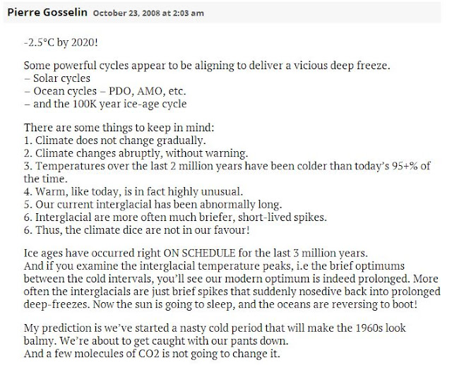The image size is (452, 365).
Task: Click point 1 "Climate does not change gradually"
Action: (114, 140)
